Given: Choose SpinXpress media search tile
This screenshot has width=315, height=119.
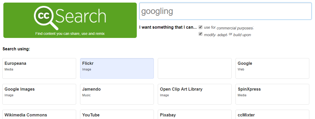Looking at the screenshot, I should (272, 94).
